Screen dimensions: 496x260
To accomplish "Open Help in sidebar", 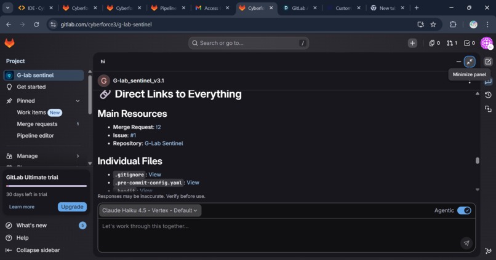I will pos(46,238).
